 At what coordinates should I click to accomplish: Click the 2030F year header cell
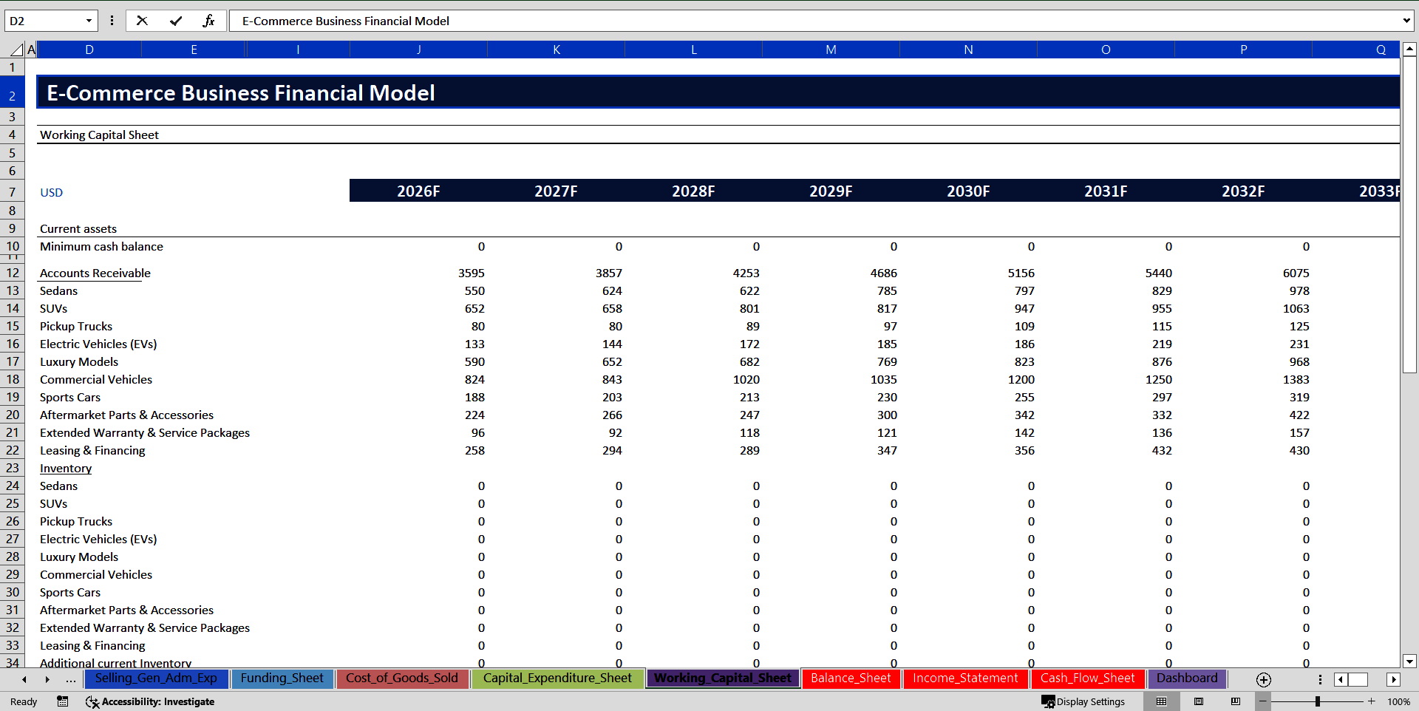pos(968,191)
